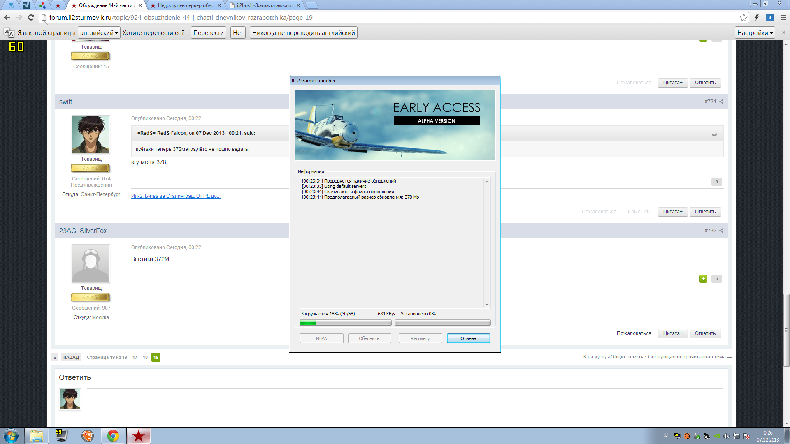Image resolution: width=790 pixels, height=444 pixels.
Task: Open Chrome from the taskbar
Action: coord(113,436)
